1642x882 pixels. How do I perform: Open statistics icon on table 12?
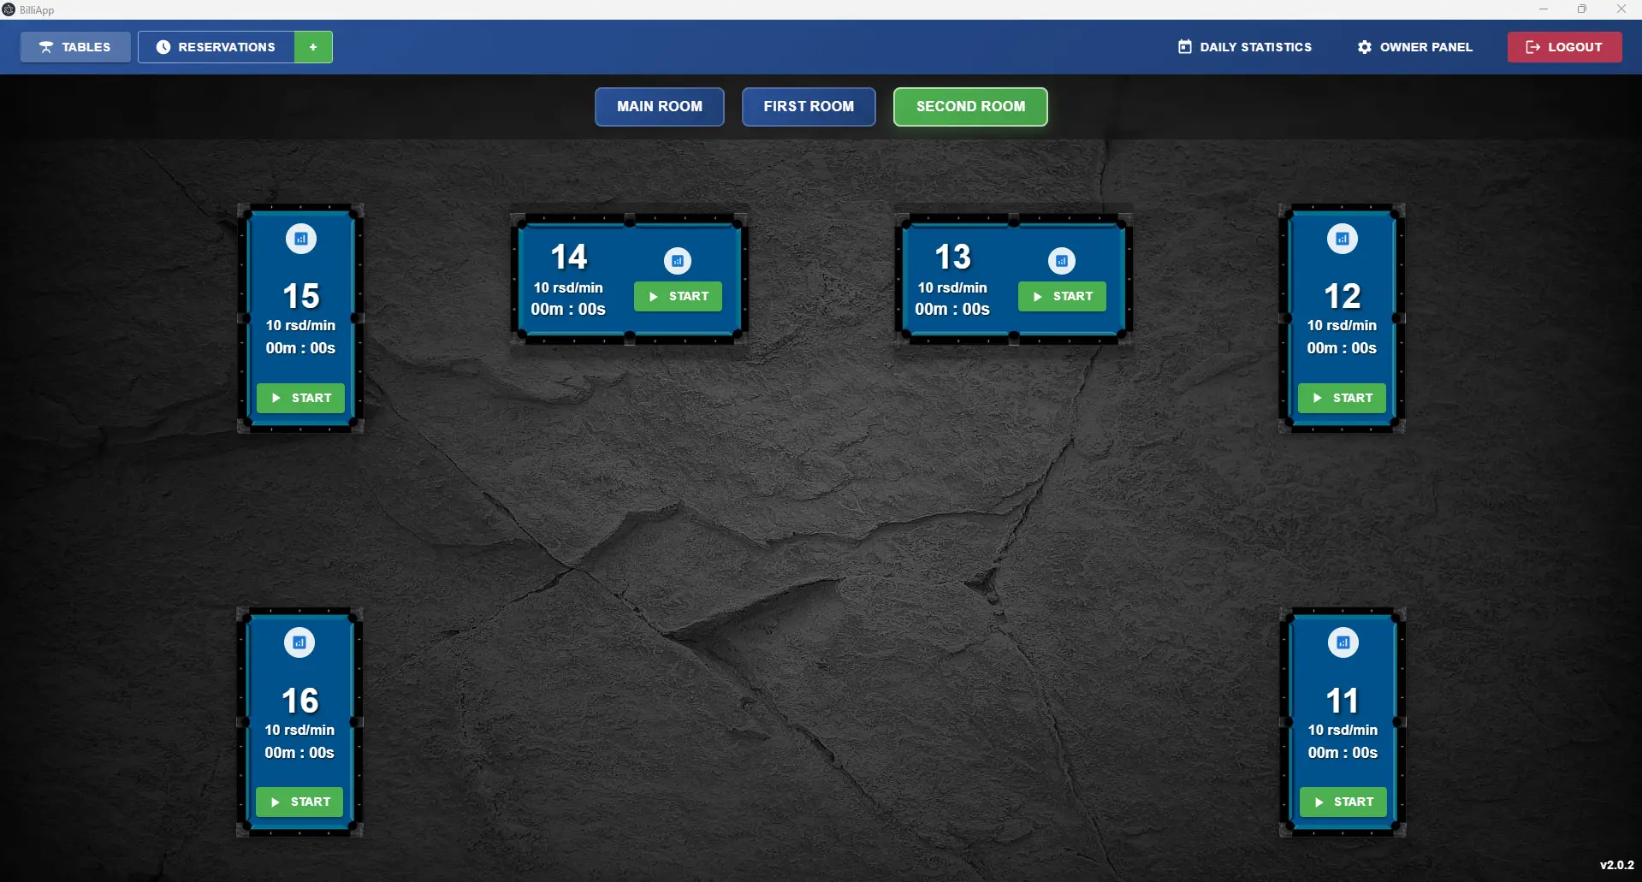[x=1342, y=240]
